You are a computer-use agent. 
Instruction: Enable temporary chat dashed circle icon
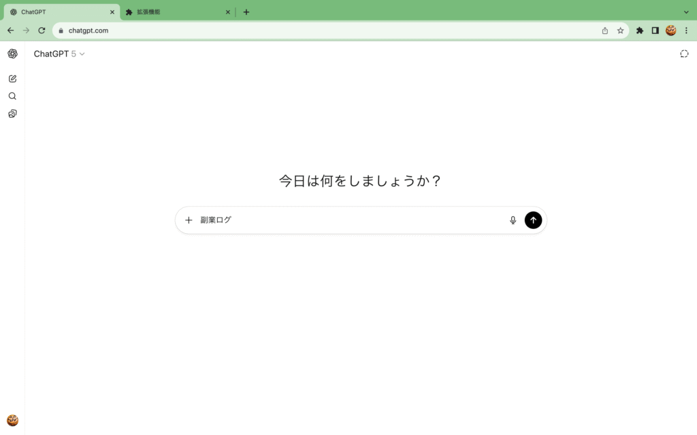(684, 54)
